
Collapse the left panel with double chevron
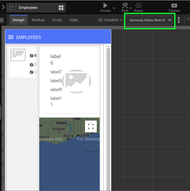pyautogui.click(x=2, y=20)
